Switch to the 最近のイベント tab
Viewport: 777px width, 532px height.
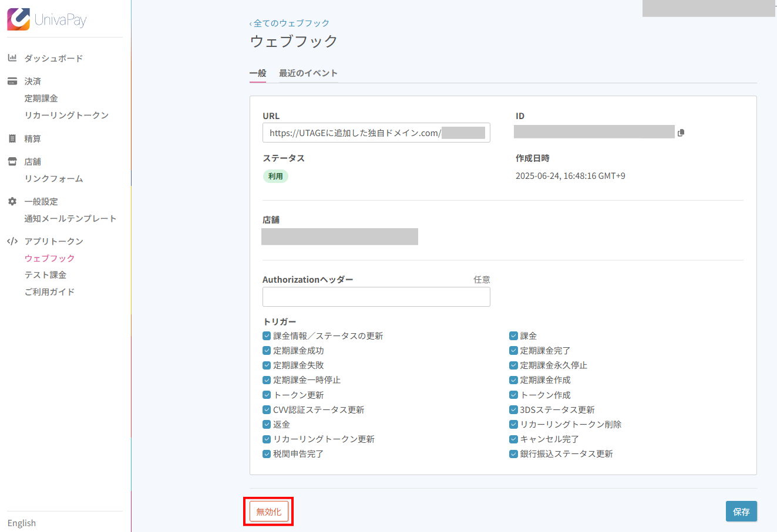(308, 73)
